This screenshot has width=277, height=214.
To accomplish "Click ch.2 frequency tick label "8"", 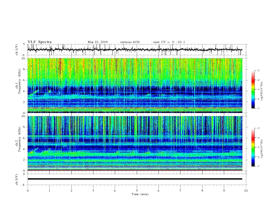I will pos(24,127).
